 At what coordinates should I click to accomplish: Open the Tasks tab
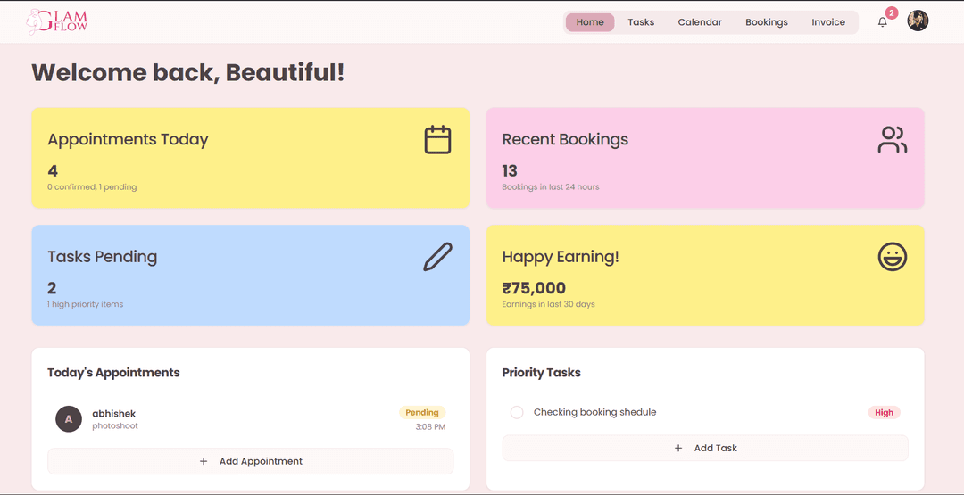pos(641,22)
